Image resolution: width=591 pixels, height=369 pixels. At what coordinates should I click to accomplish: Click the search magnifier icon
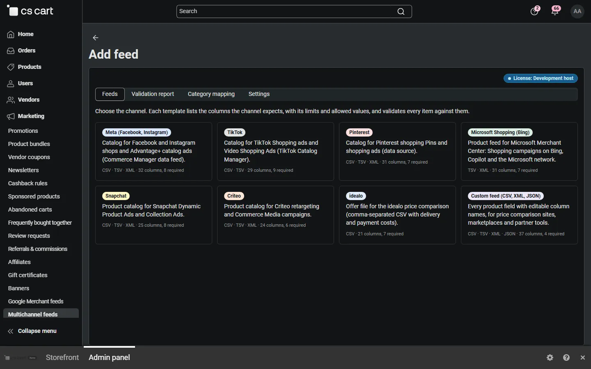coord(401,11)
